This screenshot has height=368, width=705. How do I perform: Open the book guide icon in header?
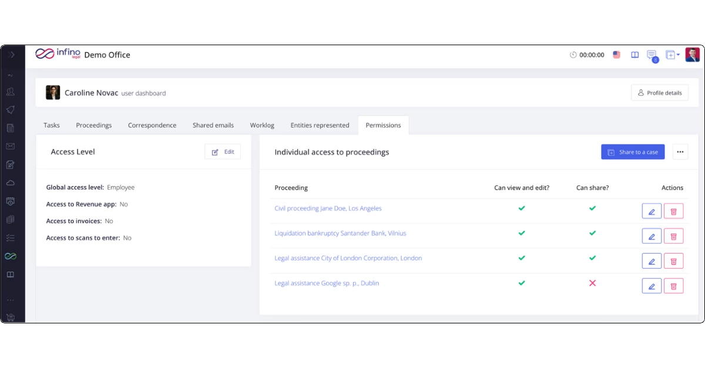[635, 55]
